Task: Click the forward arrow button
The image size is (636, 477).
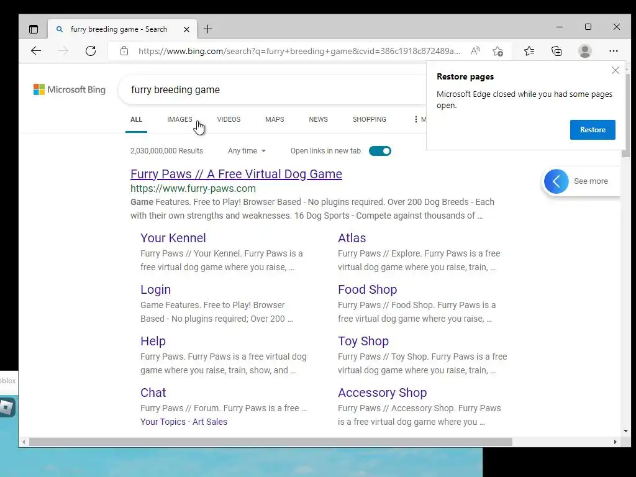Action: [63, 51]
